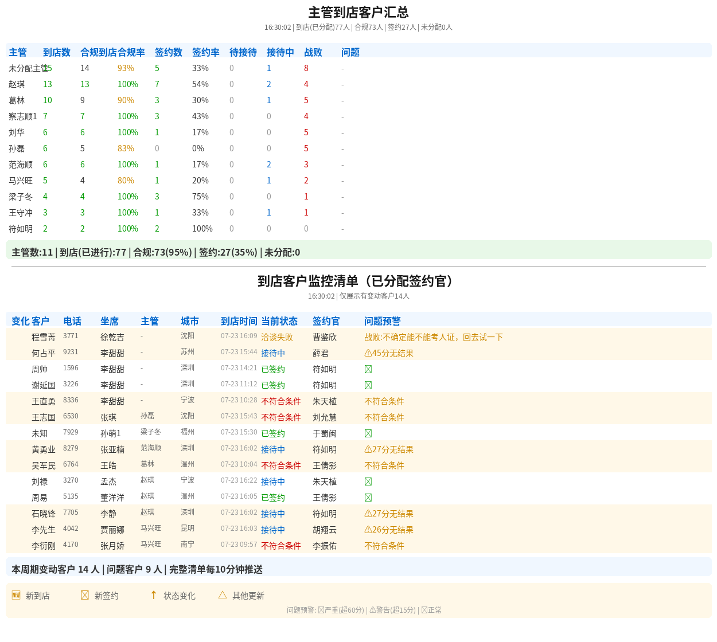Click the 主管到店客户汇总 title
Viewport: 717px width, 642px height.
pos(358,12)
